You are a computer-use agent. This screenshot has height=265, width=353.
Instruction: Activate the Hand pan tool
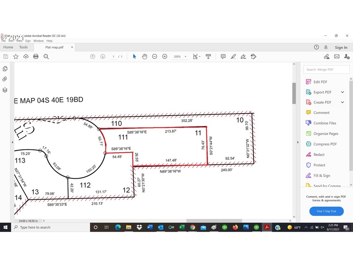[x=145, y=56]
